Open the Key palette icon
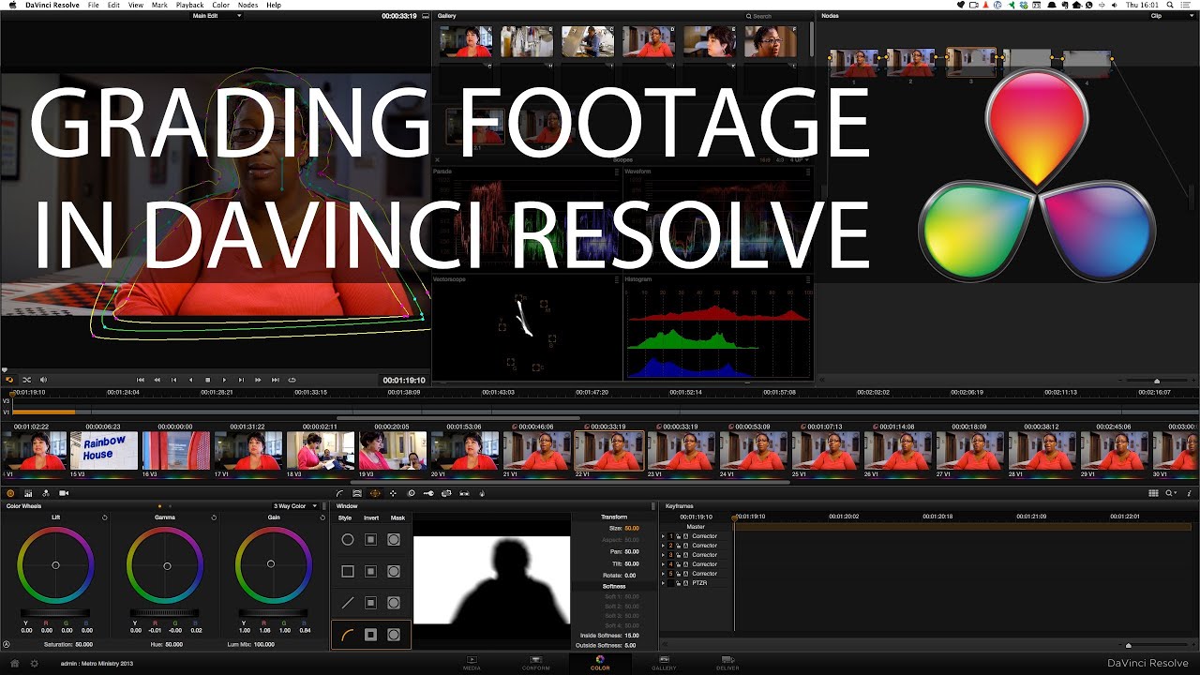Viewport: 1200px width, 675px height. (x=428, y=493)
